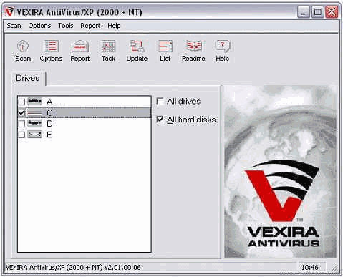Switch to the Drives tab
Image resolution: width=343 pixels, height=277 pixels.
(28, 78)
